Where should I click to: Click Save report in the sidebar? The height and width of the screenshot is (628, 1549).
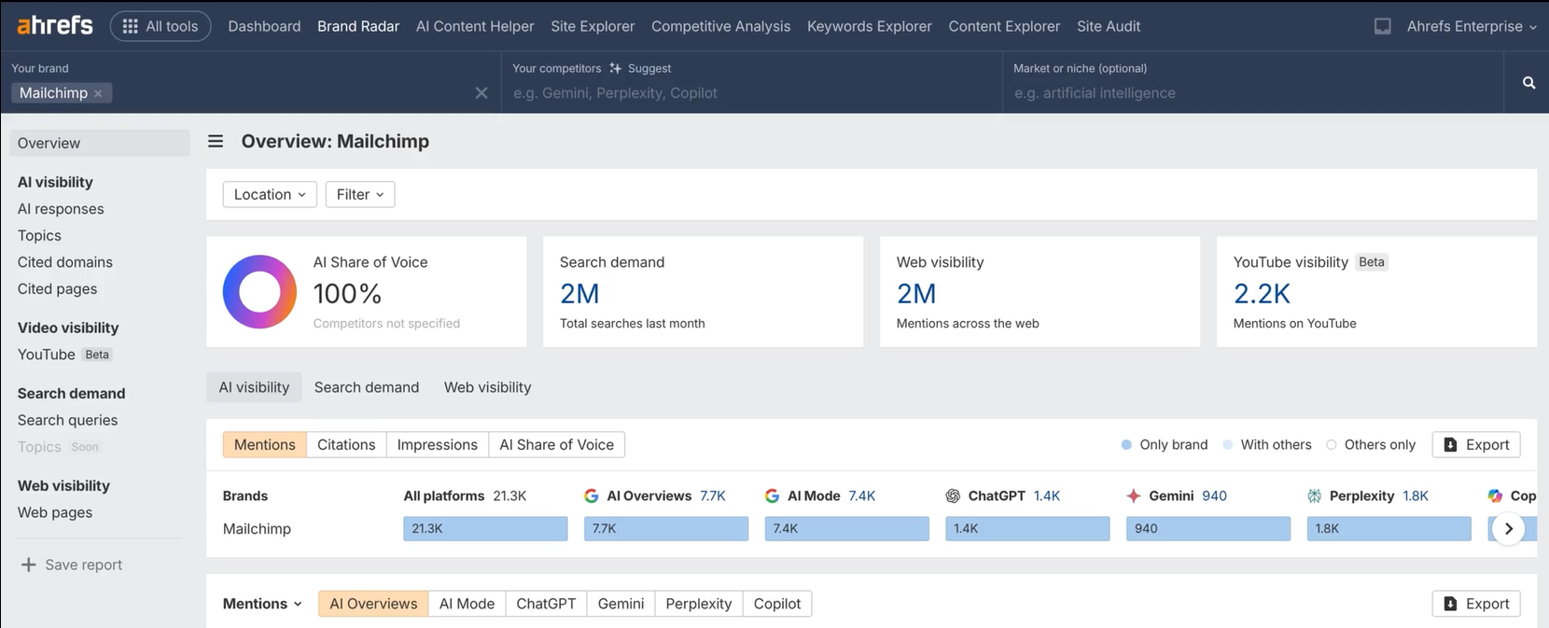point(72,565)
